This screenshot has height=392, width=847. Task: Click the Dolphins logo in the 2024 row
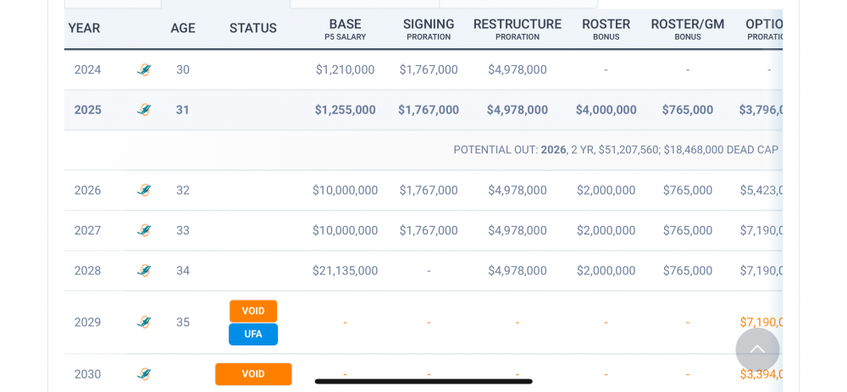(x=144, y=69)
